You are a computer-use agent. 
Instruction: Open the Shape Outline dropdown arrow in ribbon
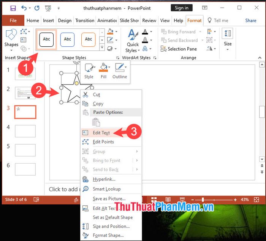[x=116, y=40]
